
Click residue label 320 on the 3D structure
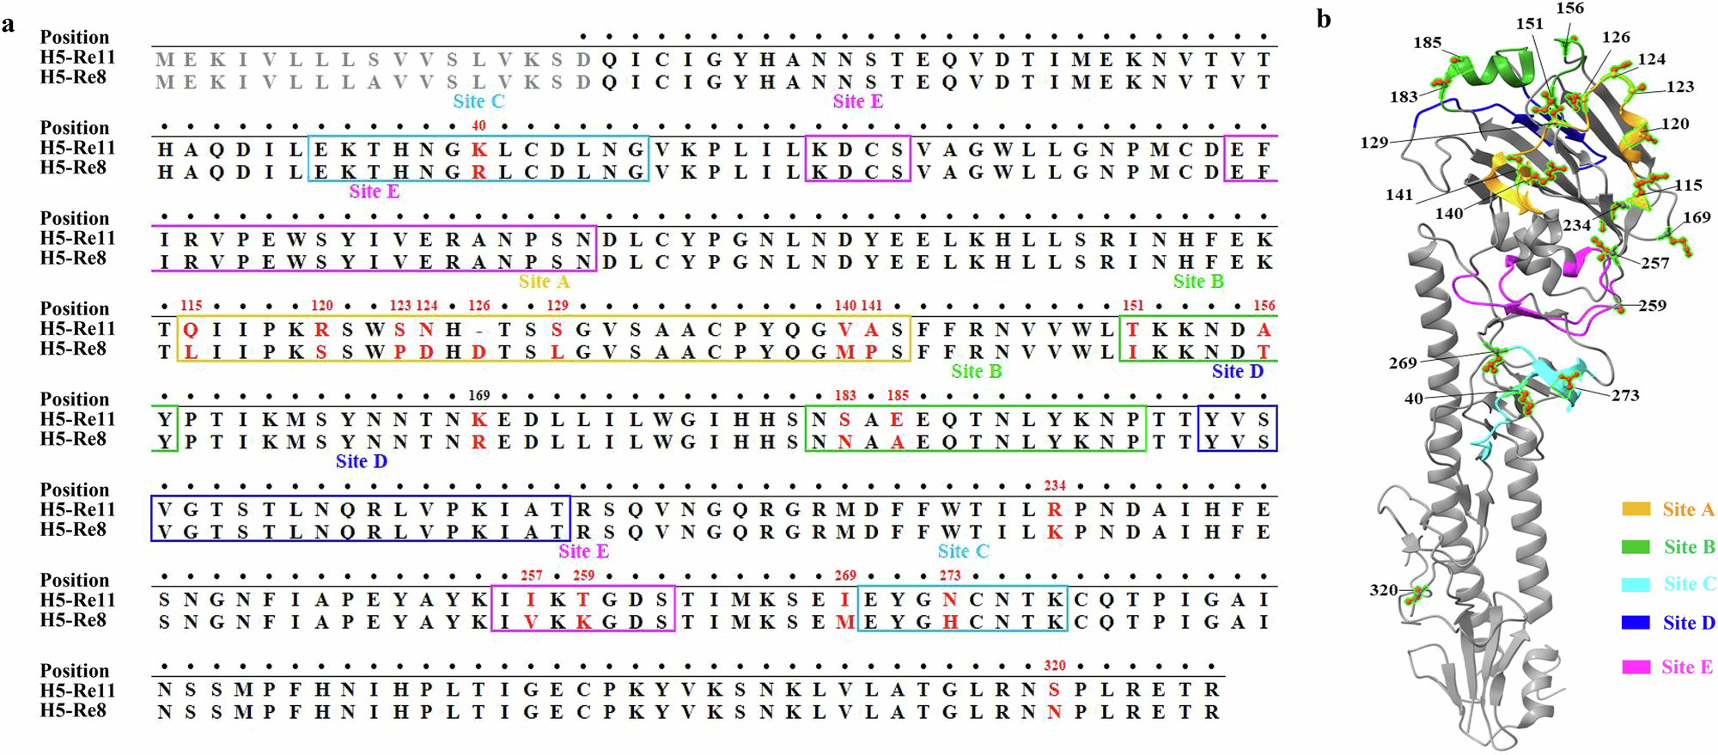1384,590
